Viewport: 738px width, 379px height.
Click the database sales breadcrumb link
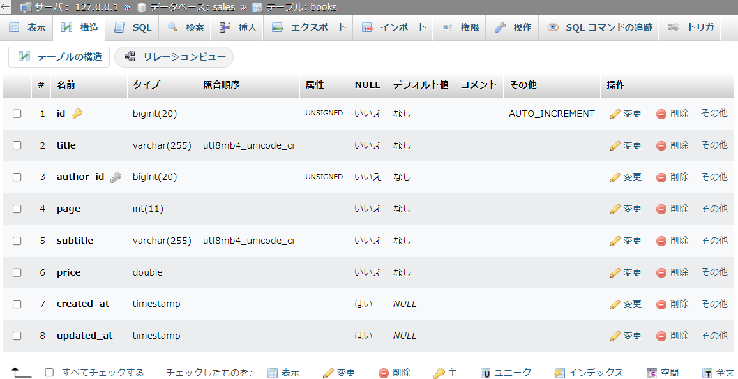click(x=193, y=7)
